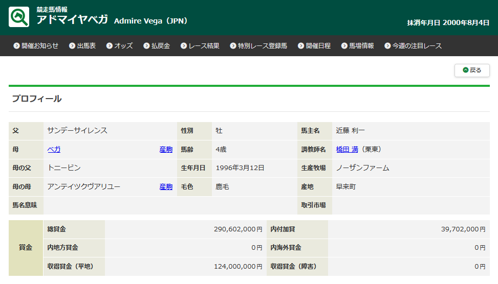Image resolution: width=498 pixels, height=284 pixels.
Task: Open the オッズ menu item
Action: click(119, 45)
